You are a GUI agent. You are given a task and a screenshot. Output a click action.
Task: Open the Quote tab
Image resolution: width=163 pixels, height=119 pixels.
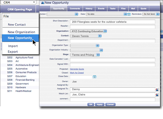tap(143, 9)
